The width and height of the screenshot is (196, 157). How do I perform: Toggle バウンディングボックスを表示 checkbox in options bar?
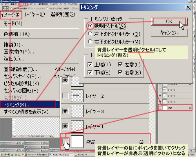47,9
